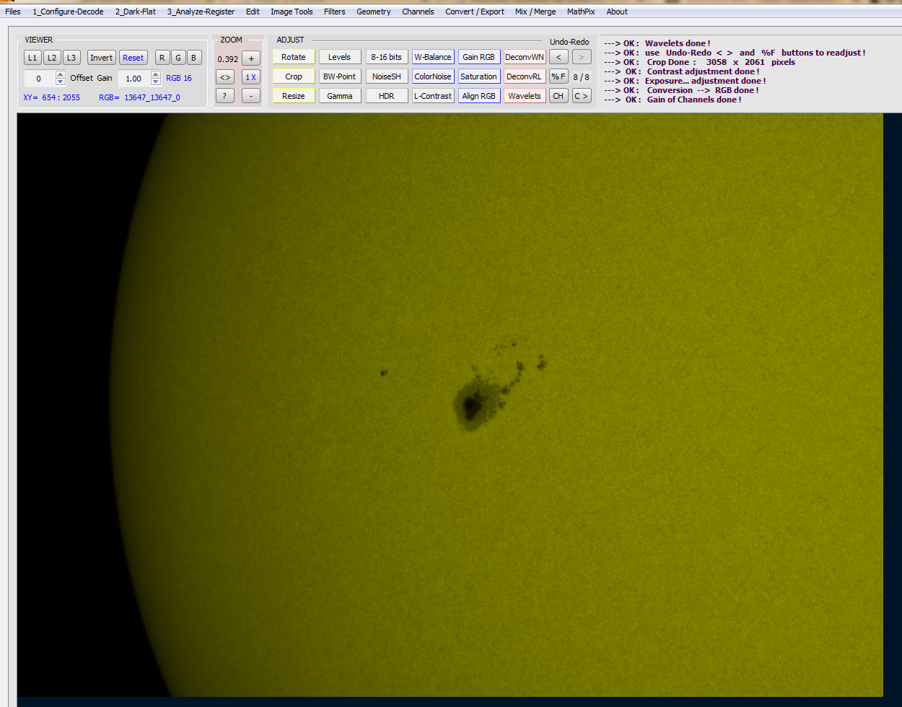Increase Offset with its up arrow

point(60,74)
